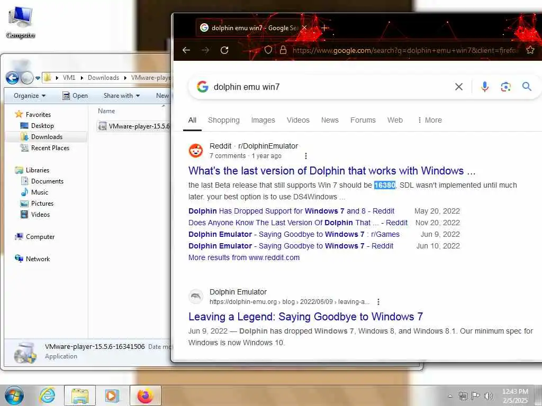Switch to the Forums tab

(363, 120)
